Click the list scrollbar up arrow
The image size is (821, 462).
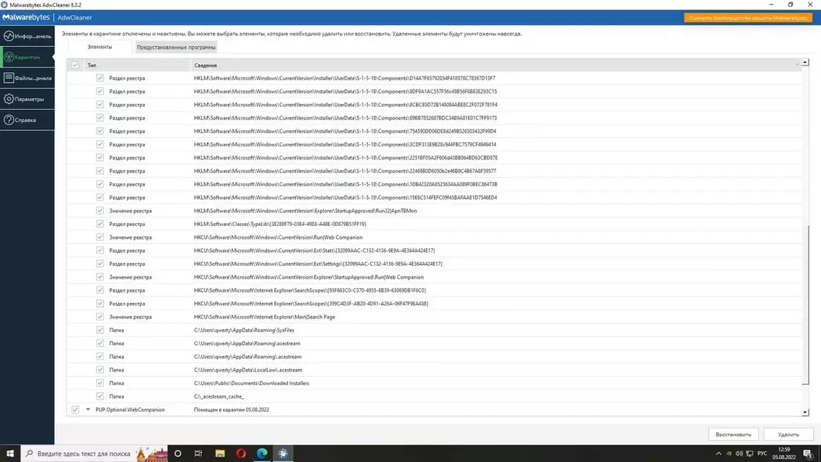pos(805,62)
